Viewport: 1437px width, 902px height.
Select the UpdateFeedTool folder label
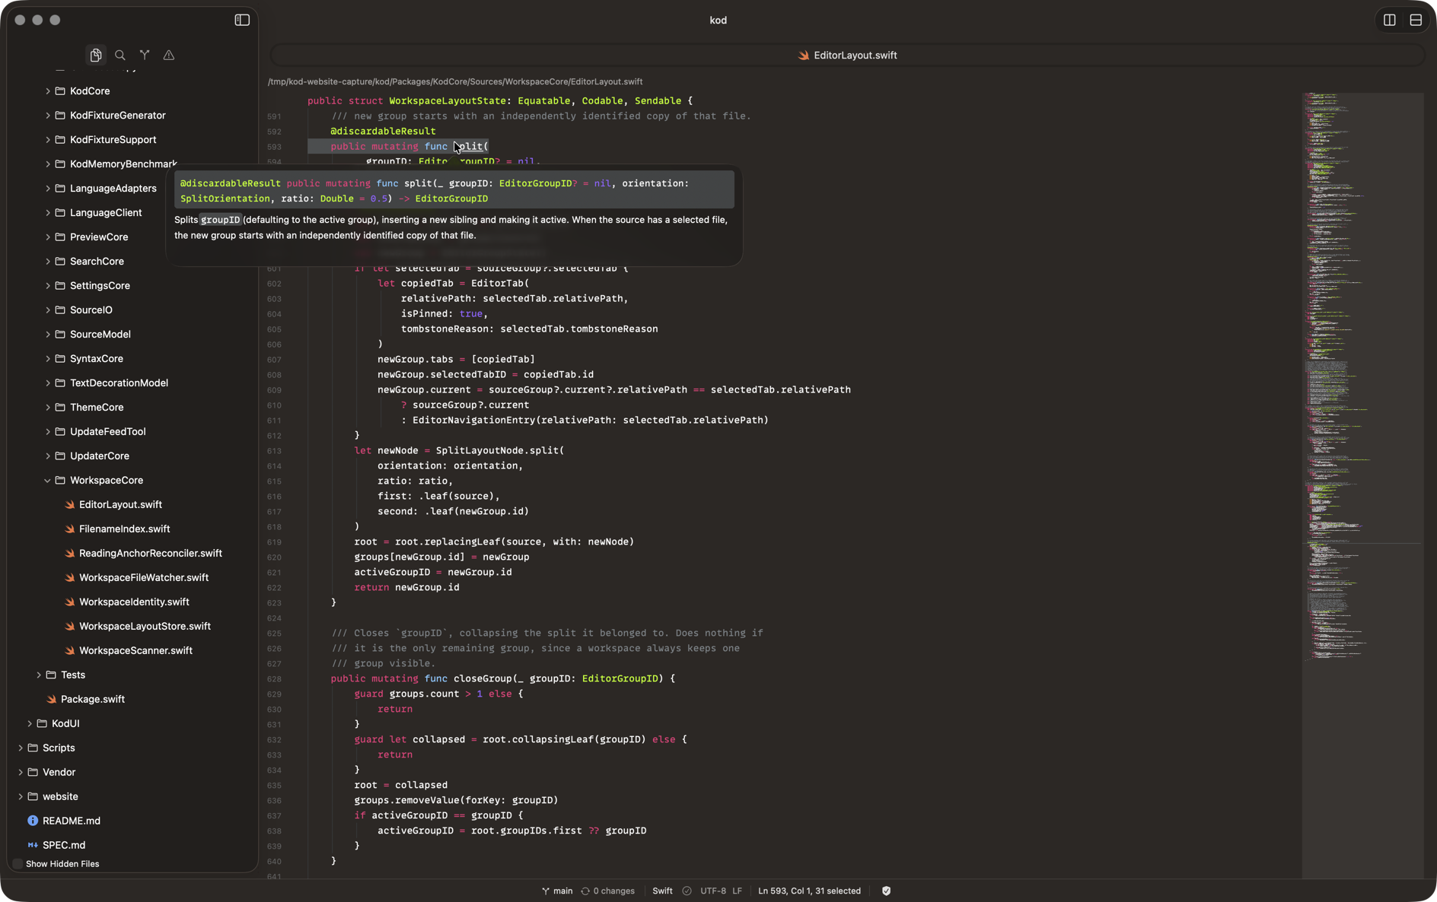tap(108, 431)
